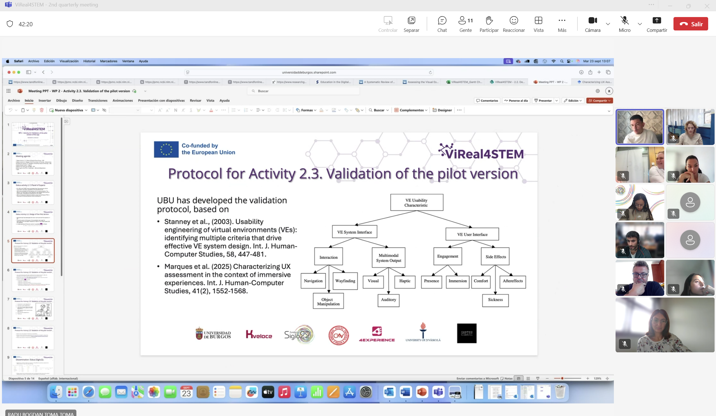
Task: Leave the meeting with Salir
Action: 691,24
